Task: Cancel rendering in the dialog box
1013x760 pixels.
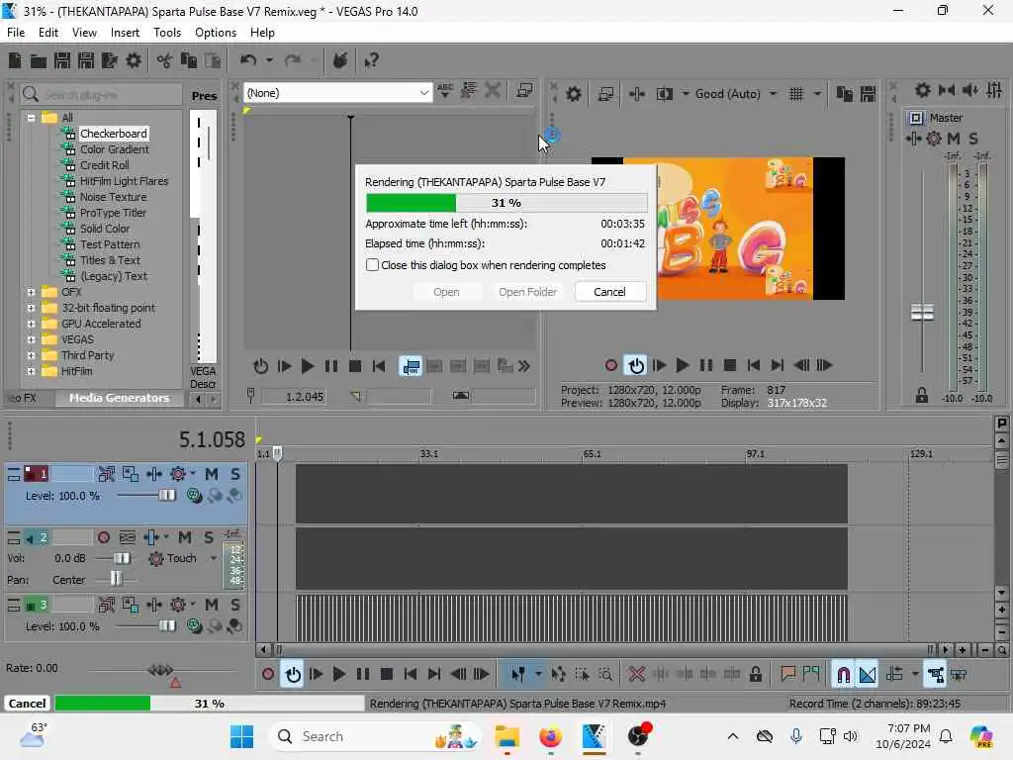Action: 609,292
